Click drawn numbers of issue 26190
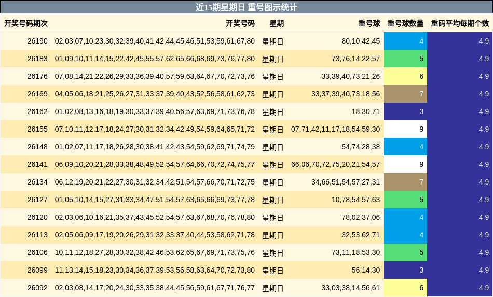Screen dimensions: 493x297 click(x=155, y=41)
